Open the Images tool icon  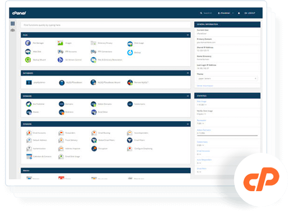pos(60,43)
